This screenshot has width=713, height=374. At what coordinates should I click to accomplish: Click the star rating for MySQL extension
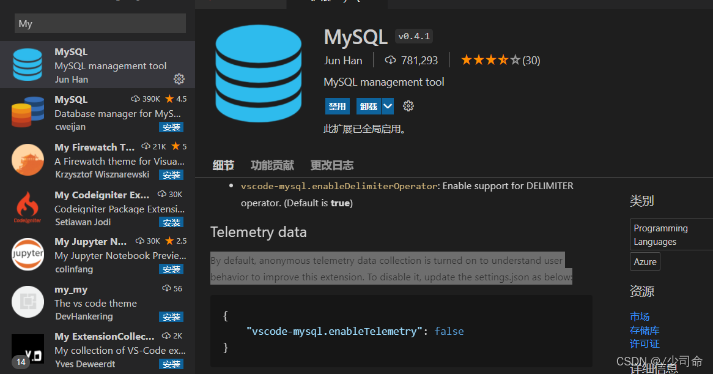coord(490,60)
